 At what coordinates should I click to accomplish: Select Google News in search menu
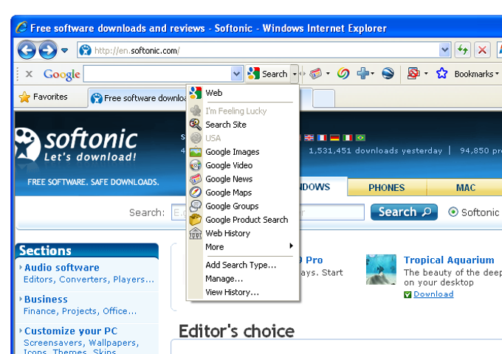(243, 179)
